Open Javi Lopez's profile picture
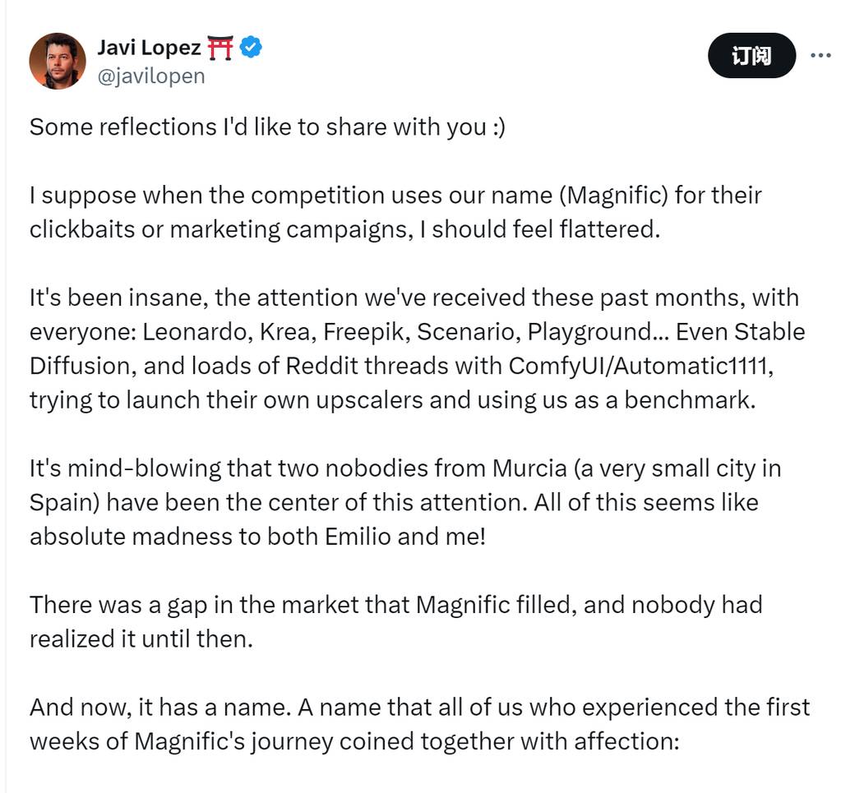 58,61
